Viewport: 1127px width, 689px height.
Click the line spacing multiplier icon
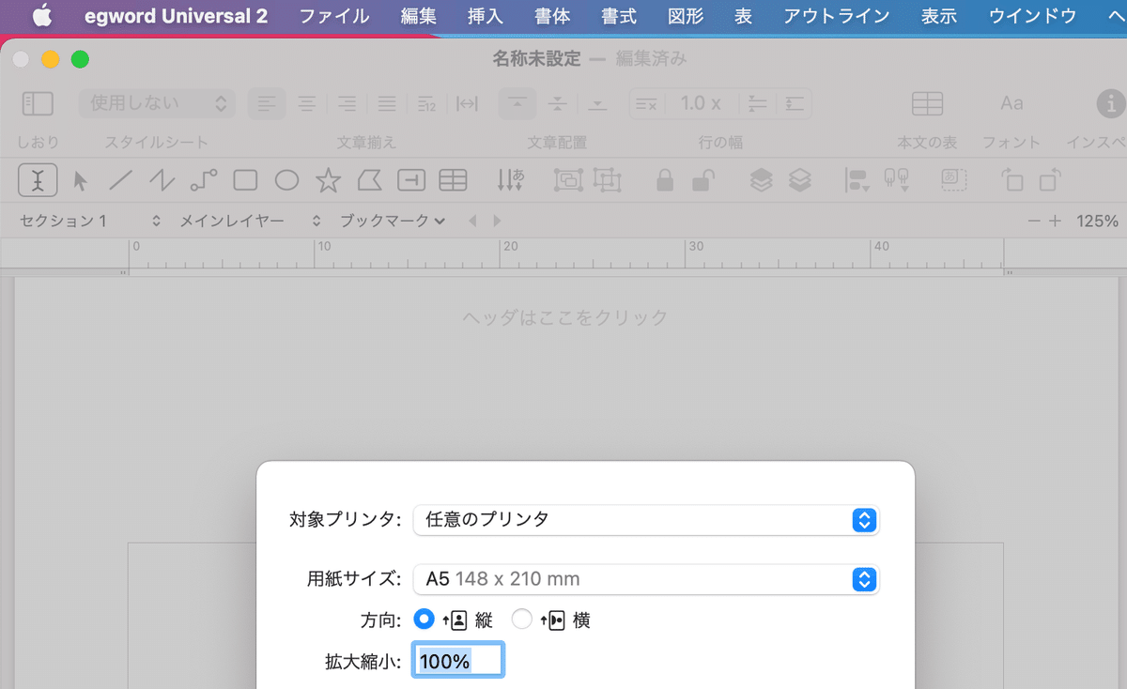(x=646, y=103)
